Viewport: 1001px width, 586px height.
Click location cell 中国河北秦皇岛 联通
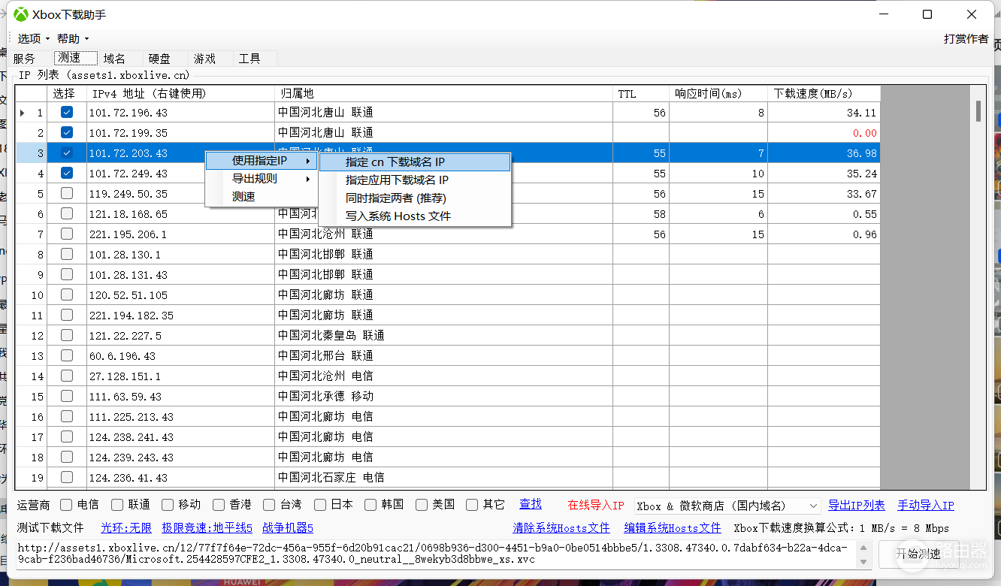click(x=443, y=335)
